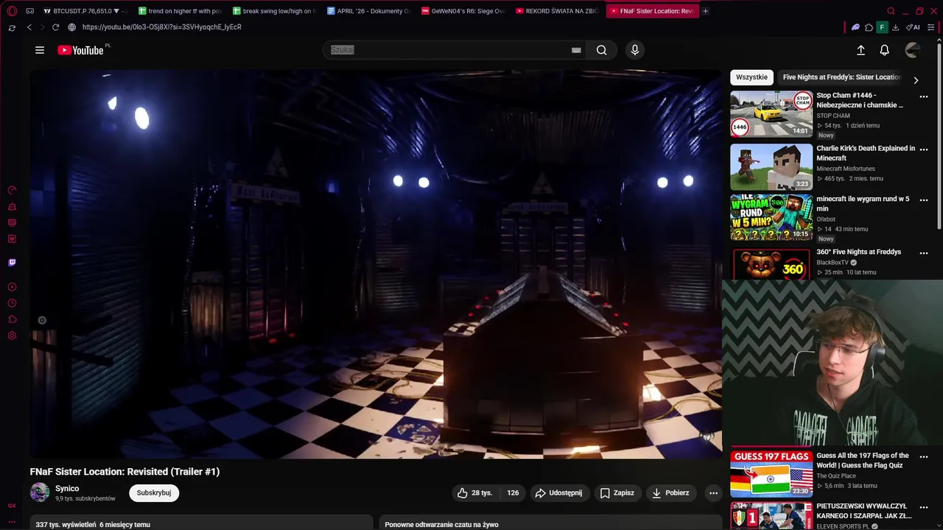Viewport: 943px width, 530px height.
Task: Go back with browser back arrow
Action: click(x=29, y=27)
